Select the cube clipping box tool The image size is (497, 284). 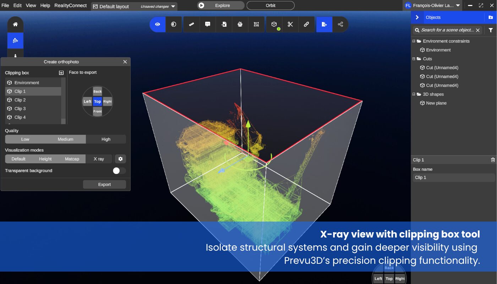274,24
